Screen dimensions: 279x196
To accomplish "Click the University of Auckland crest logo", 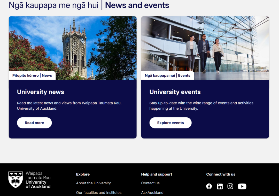I will [16, 179].
